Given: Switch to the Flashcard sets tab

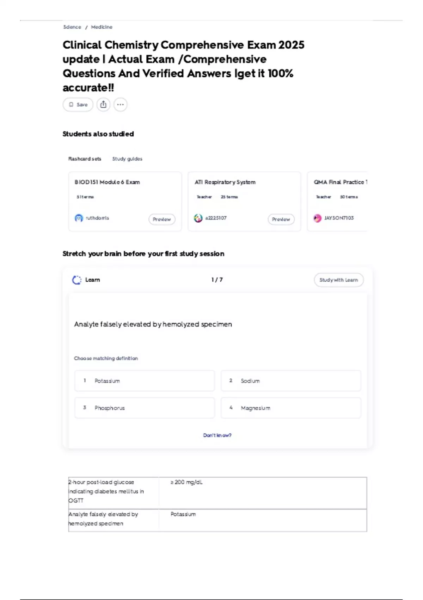Looking at the screenshot, I should point(85,159).
